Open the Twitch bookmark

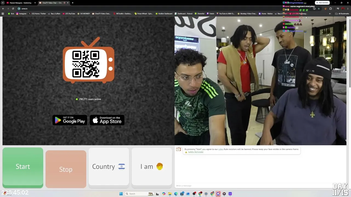[210, 14]
